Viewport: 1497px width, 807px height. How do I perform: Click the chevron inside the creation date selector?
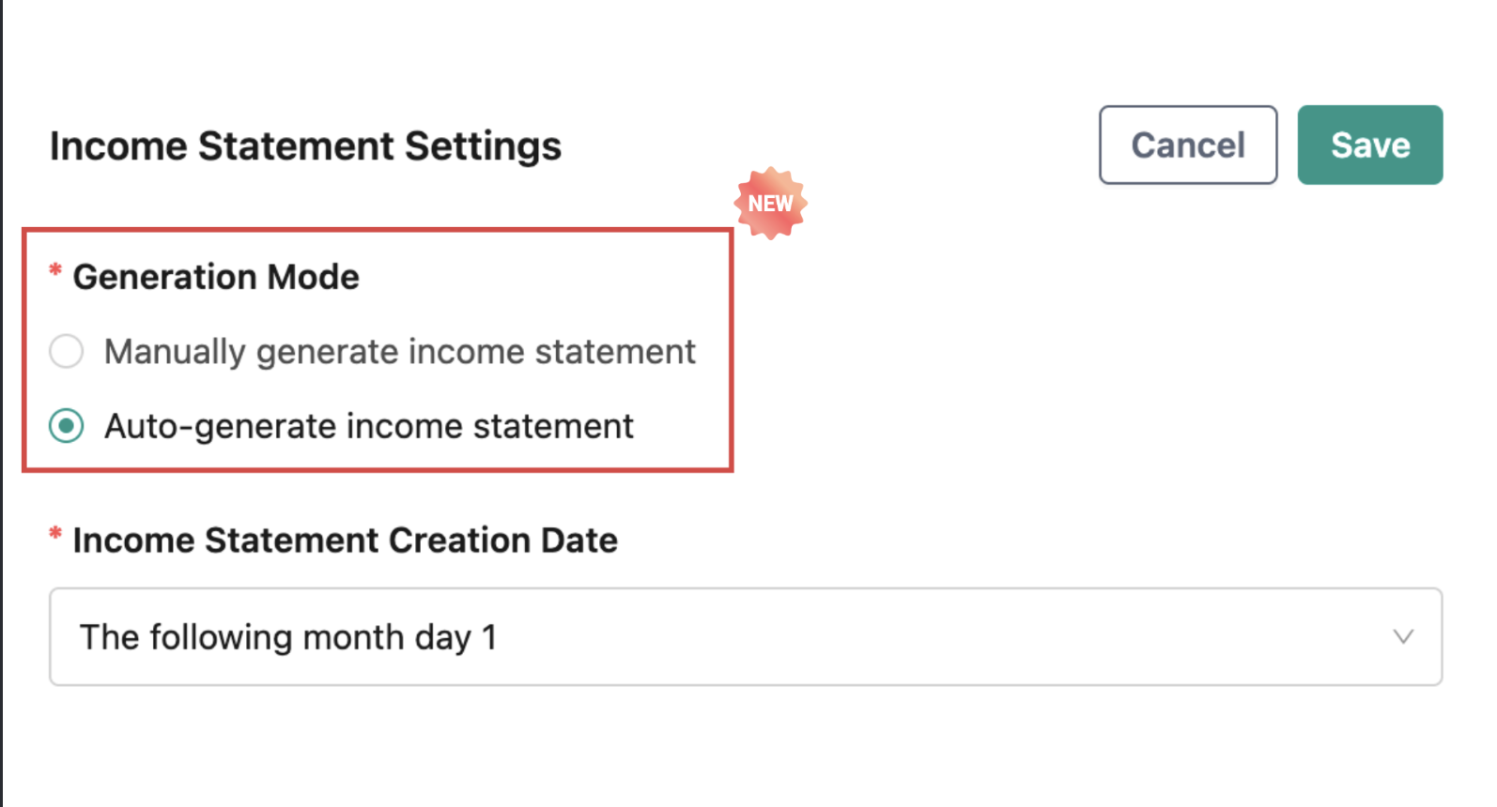tap(1403, 636)
